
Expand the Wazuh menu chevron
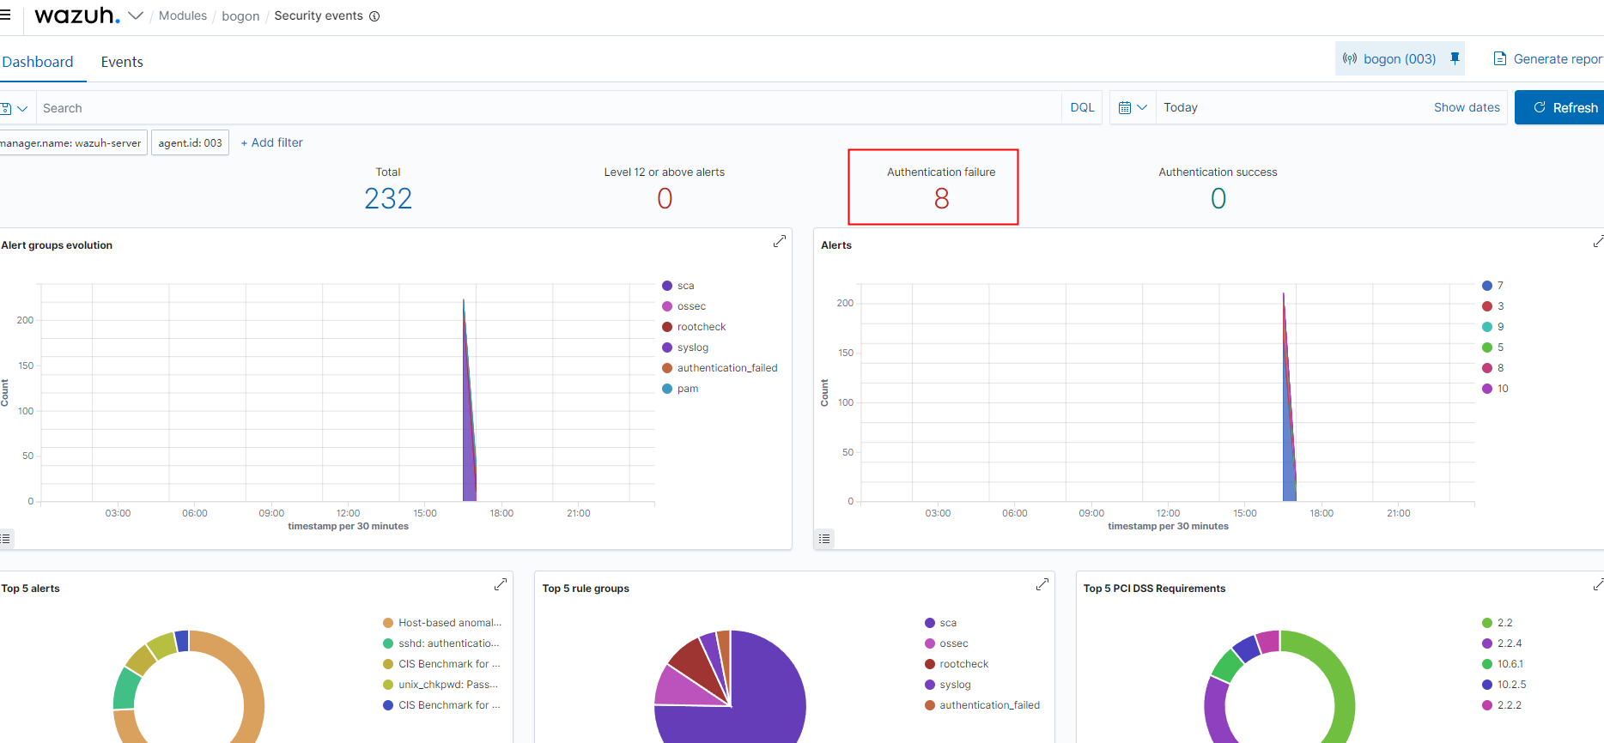136,15
